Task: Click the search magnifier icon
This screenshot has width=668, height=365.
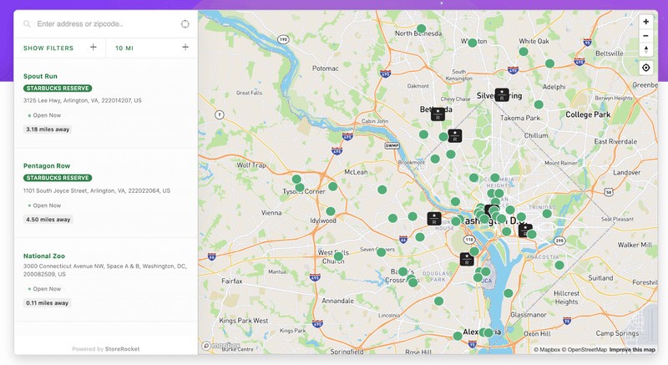Action: pos(27,24)
